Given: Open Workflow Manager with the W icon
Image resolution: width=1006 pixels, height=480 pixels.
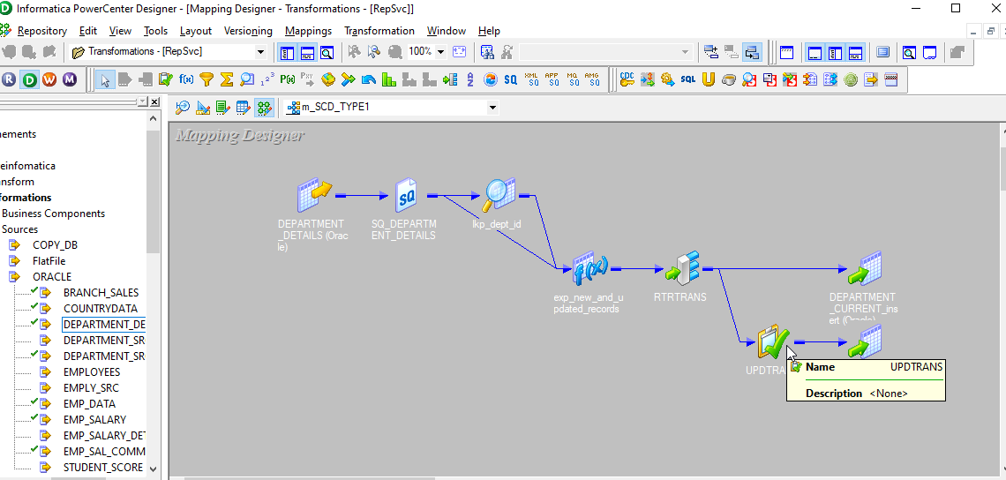Looking at the screenshot, I should pos(49,79).
